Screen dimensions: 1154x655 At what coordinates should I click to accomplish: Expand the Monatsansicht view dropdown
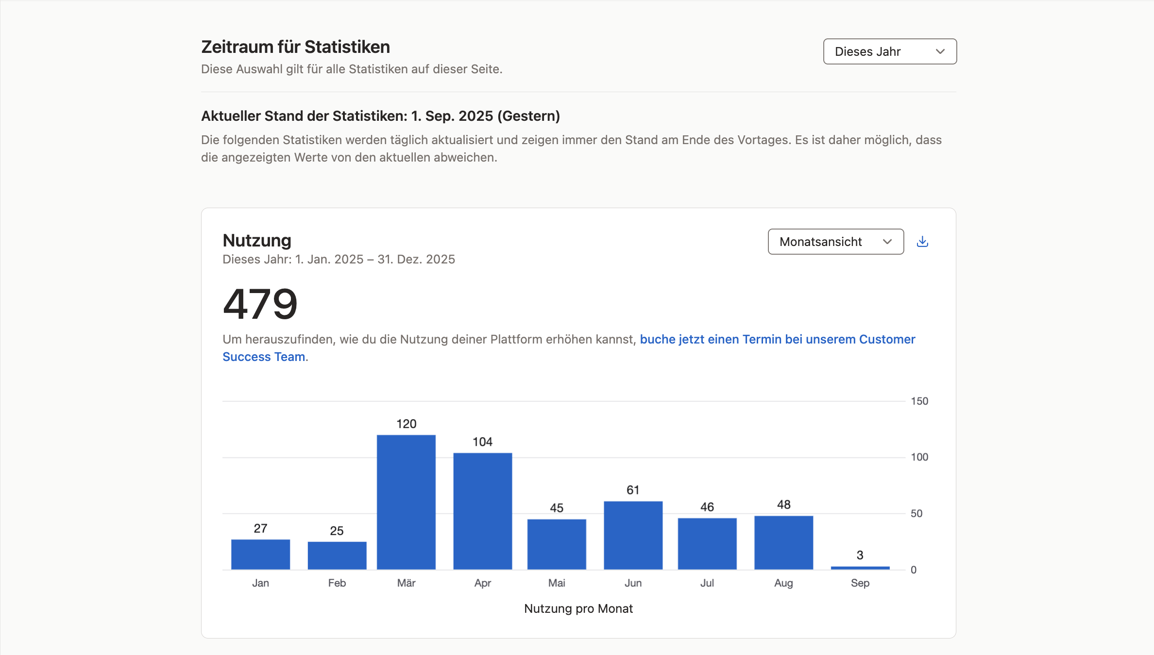tap(835, 242)
